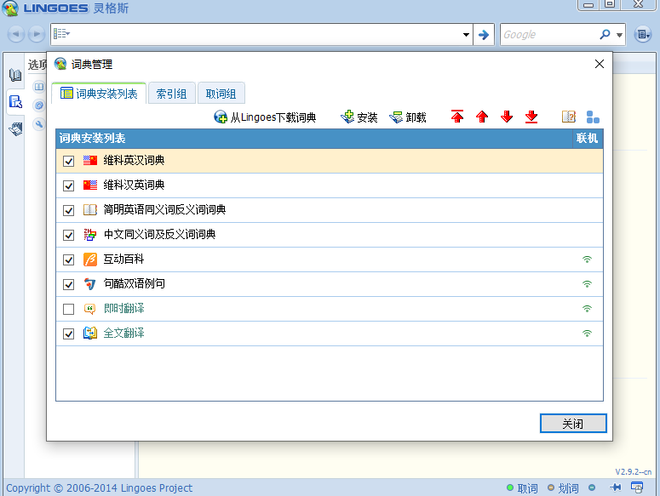The width and height of the screenshot is (660, 496).
Task: Open the main menu icon at top right
Action: click(x=642, y=35)
